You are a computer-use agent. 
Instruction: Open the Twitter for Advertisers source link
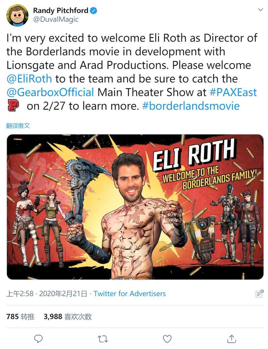point(130,294)
